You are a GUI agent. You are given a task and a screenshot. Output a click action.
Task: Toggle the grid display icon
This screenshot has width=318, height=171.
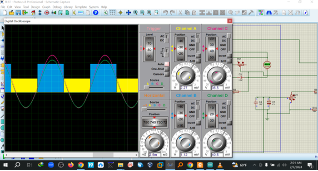pos(112,13)
